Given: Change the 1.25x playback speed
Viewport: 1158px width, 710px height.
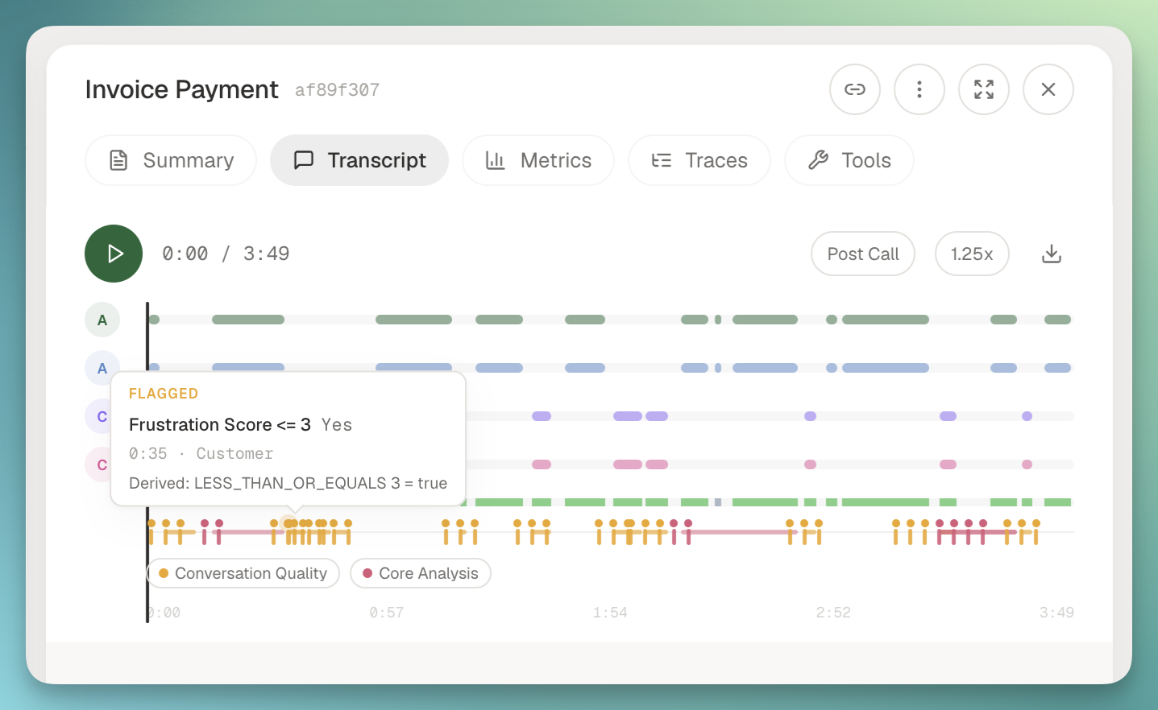Looking at the screenshot, I should click(x=972, y=254).
